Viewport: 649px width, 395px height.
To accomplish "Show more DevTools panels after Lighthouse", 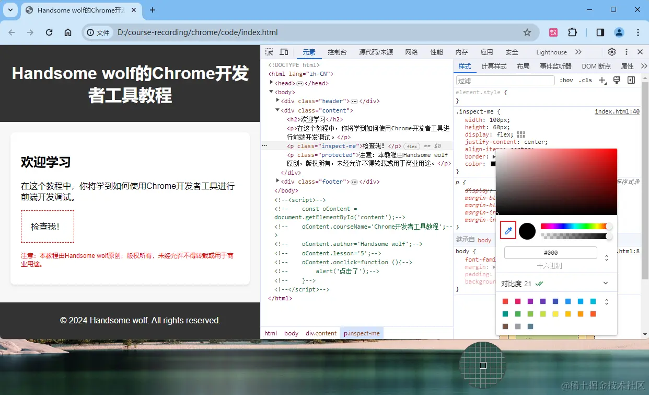I will (x=578, y=52).
